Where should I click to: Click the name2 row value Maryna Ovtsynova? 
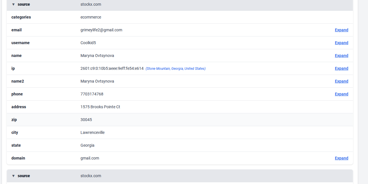click(97, 81)
